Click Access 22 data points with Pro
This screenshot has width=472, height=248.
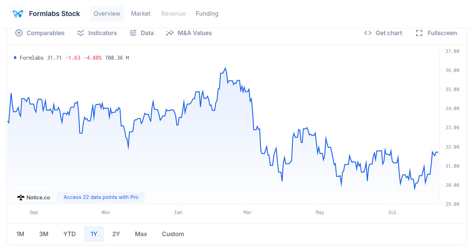(101, 197)
